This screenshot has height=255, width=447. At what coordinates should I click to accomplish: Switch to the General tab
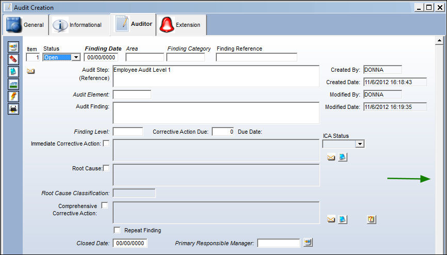[x=26, y=25]
